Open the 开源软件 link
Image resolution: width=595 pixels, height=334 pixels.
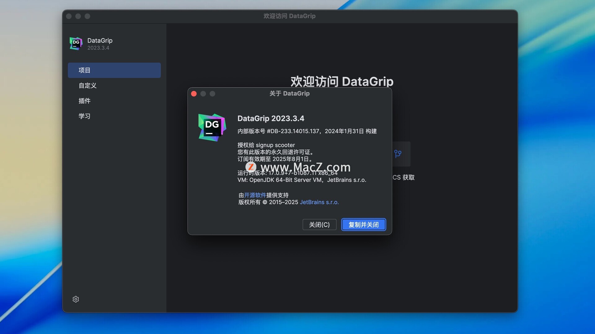point(255,195)
